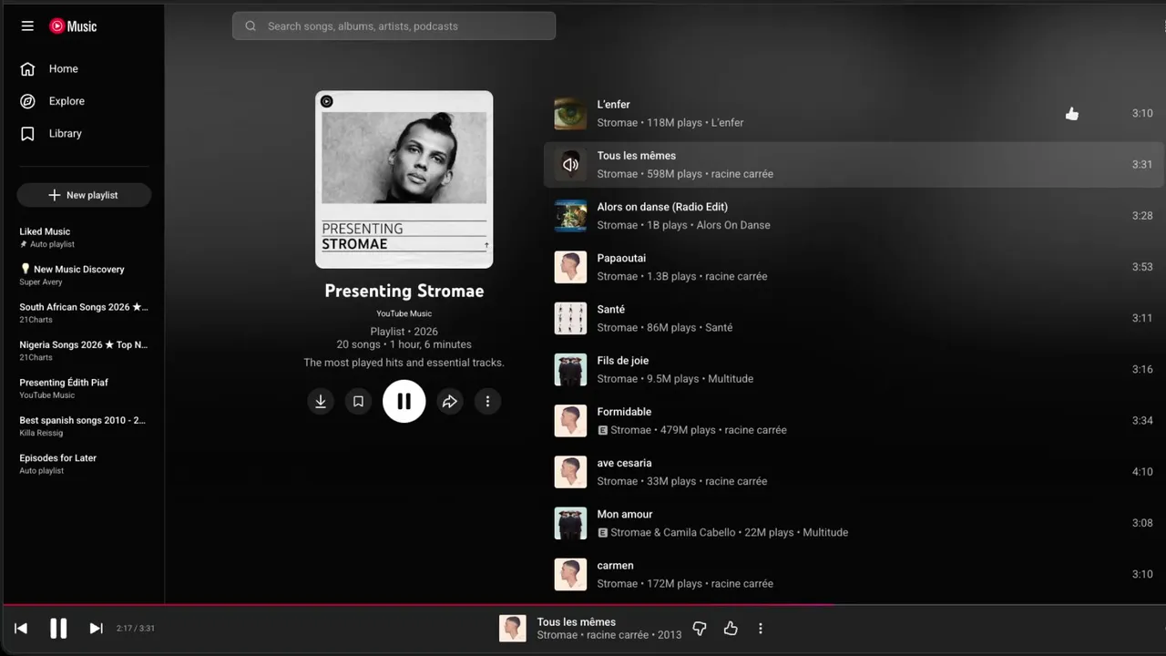Click Alors on danse album thumbnail
Screen dimensions: 1166x656
tap(570, 216)
